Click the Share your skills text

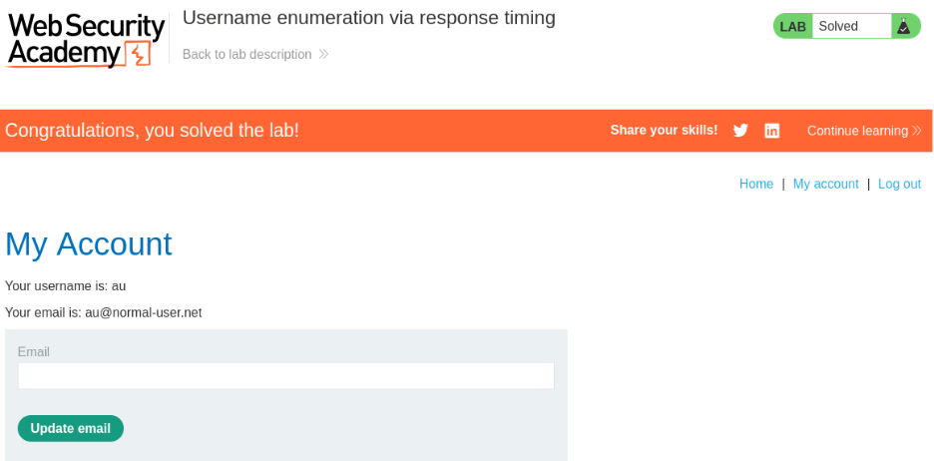pos(664,131)
